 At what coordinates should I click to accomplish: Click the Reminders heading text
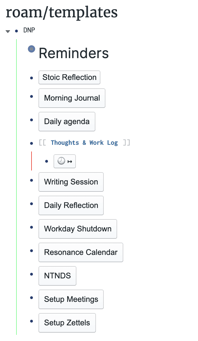pyautogui.click(x=74, y=53)
